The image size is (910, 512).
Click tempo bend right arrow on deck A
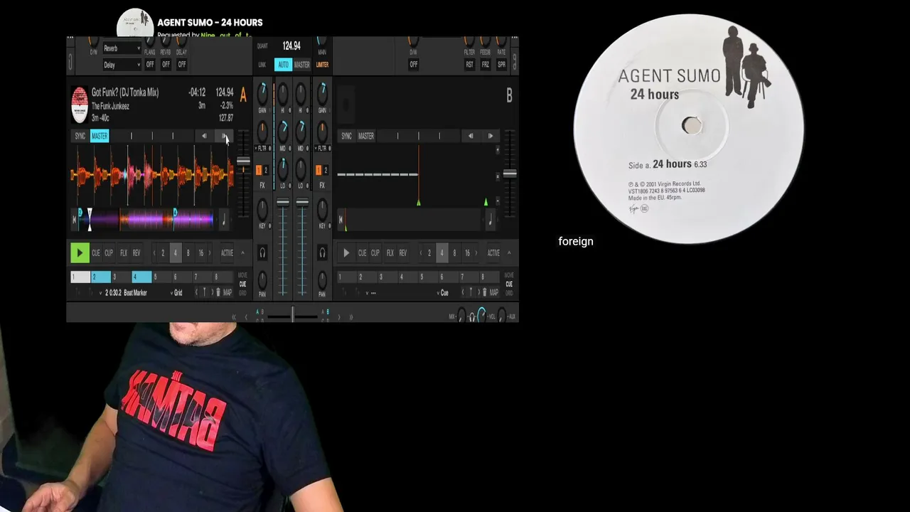point(224,136)
